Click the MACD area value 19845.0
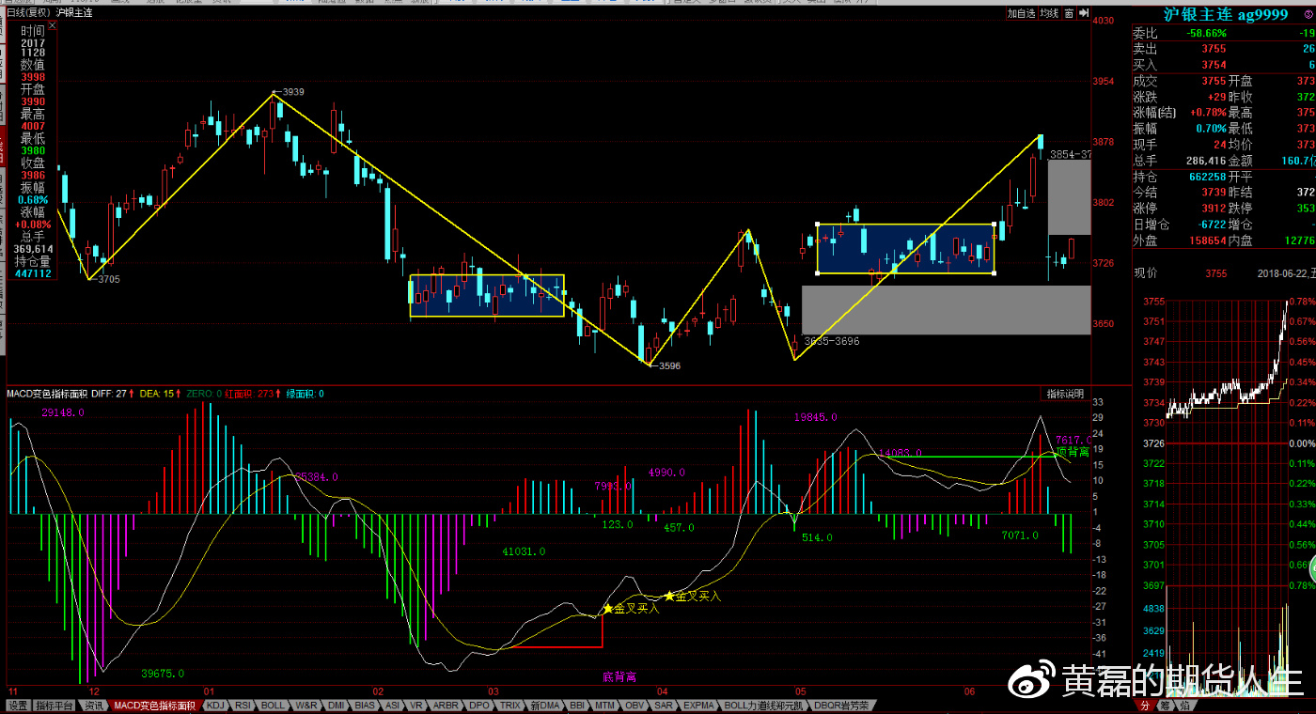Viewport: 1316px width, 714px height. point(816,417)
